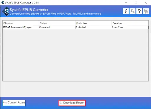Select the Duration column header
This screenshot has width=151, height=109.
(130, 23)
